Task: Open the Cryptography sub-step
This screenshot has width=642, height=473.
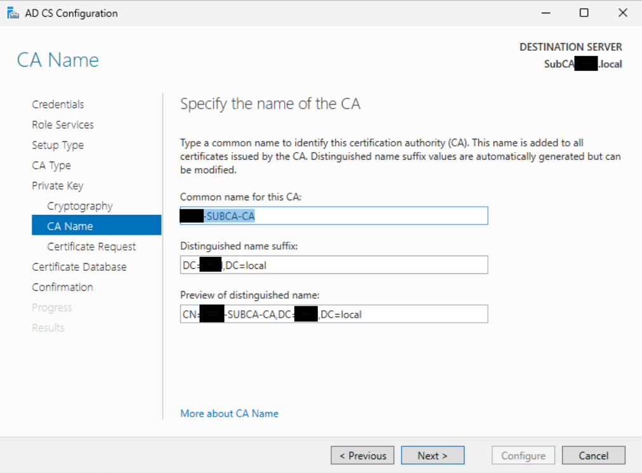Action: pos(80,206)
